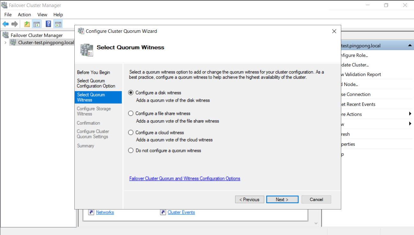Click the server icon beside Select Quorum Witness

tap(87, 50)
